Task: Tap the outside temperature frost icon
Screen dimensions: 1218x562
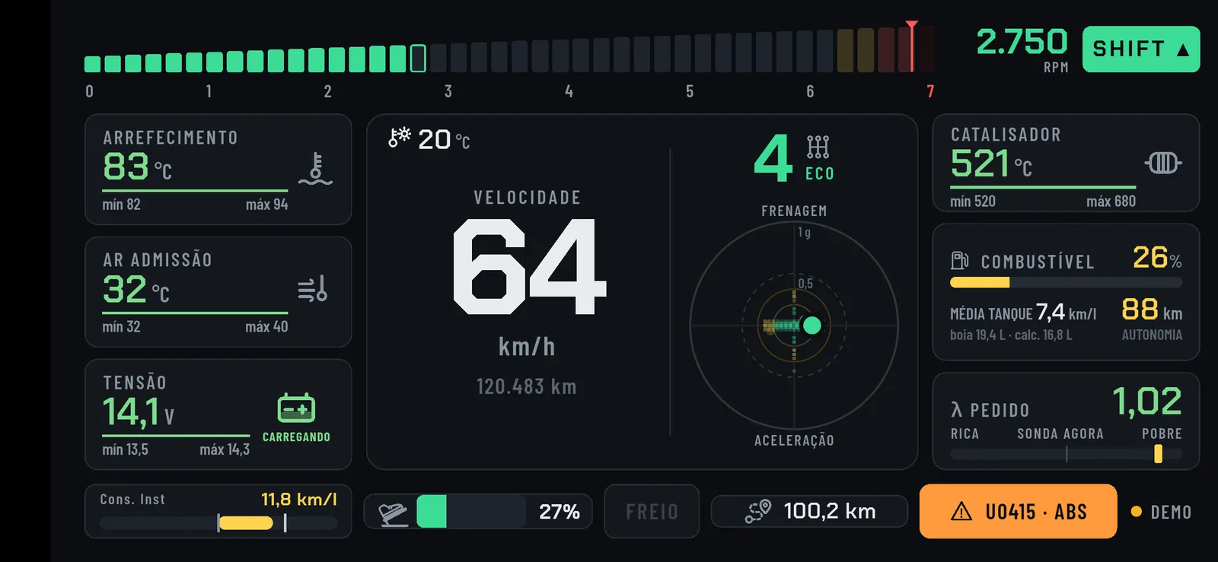Action: coord(399,138)
